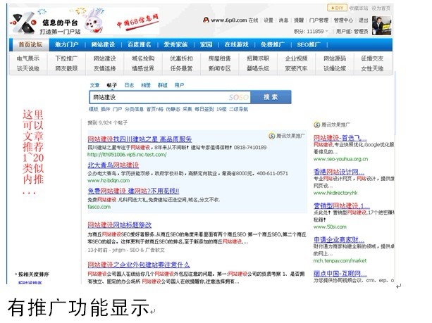Click the user avatar photo
Image resolution: width=432 pixels, height=323 pixels.
[381, 25]
